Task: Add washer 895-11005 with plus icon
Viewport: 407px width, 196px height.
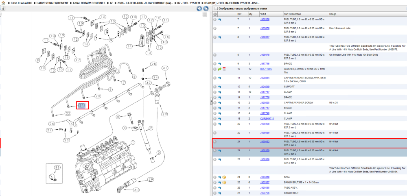Action: pyautogui.click(x=215, y=69)
